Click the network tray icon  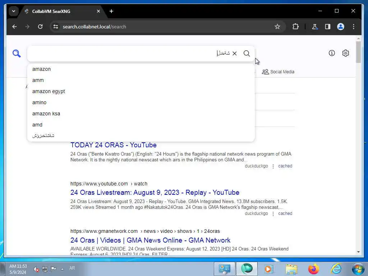click(45, 269)
